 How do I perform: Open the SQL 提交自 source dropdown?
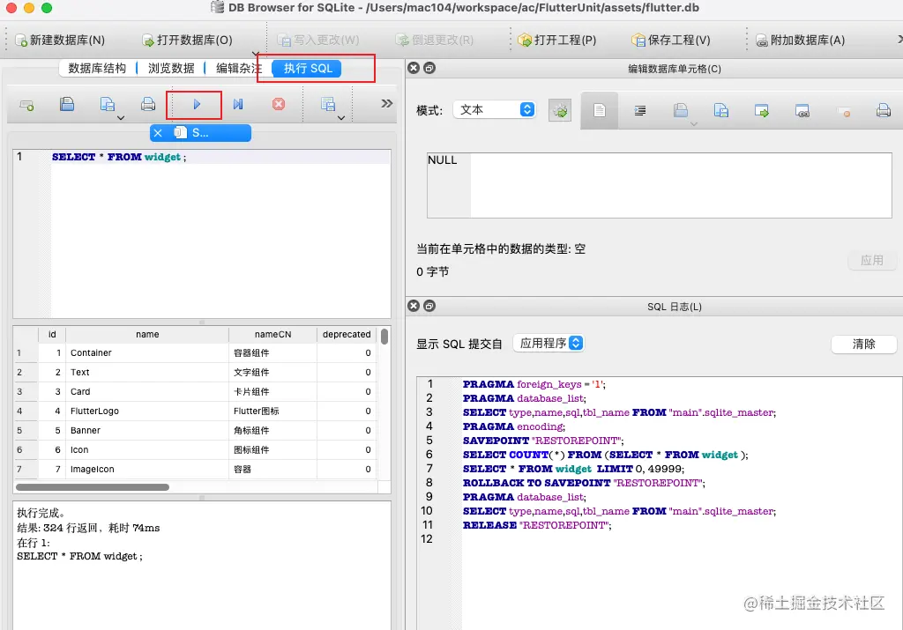click(549, 344)
